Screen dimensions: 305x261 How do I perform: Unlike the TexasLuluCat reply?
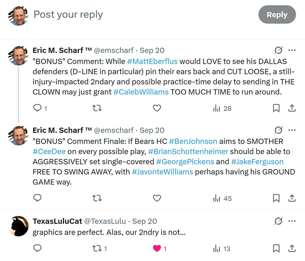tap(157, 249)
